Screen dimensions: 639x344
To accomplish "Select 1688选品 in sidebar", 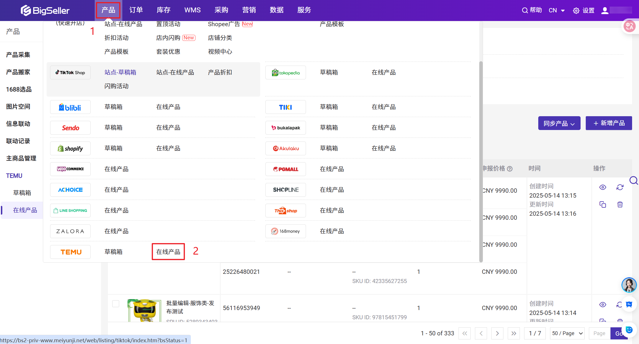I will 19,89.
